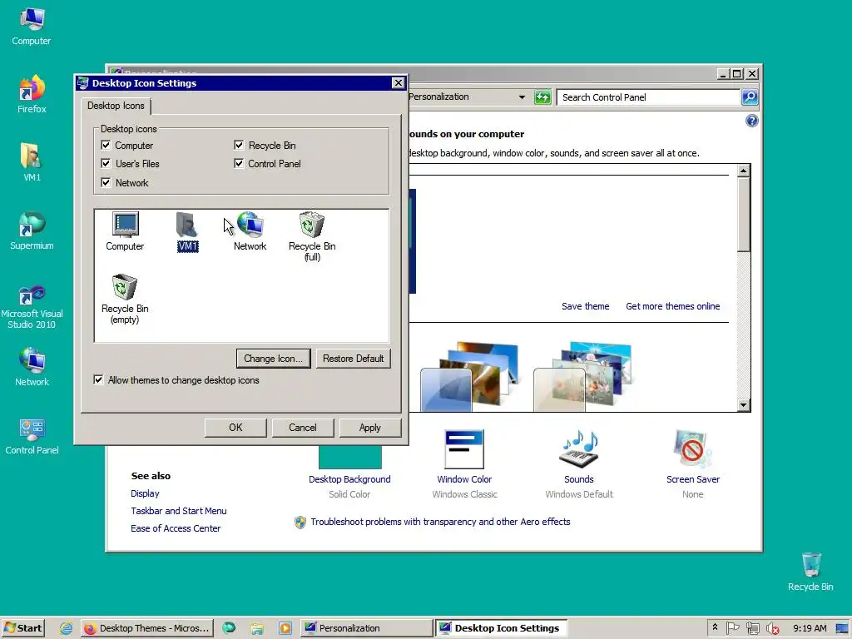This screenshot has width=852, height=639.
Task: Click the Supermium icon in the taskbar
Action: (229, 628)
